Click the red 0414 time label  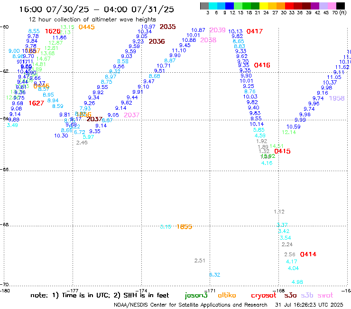point(308,254)
